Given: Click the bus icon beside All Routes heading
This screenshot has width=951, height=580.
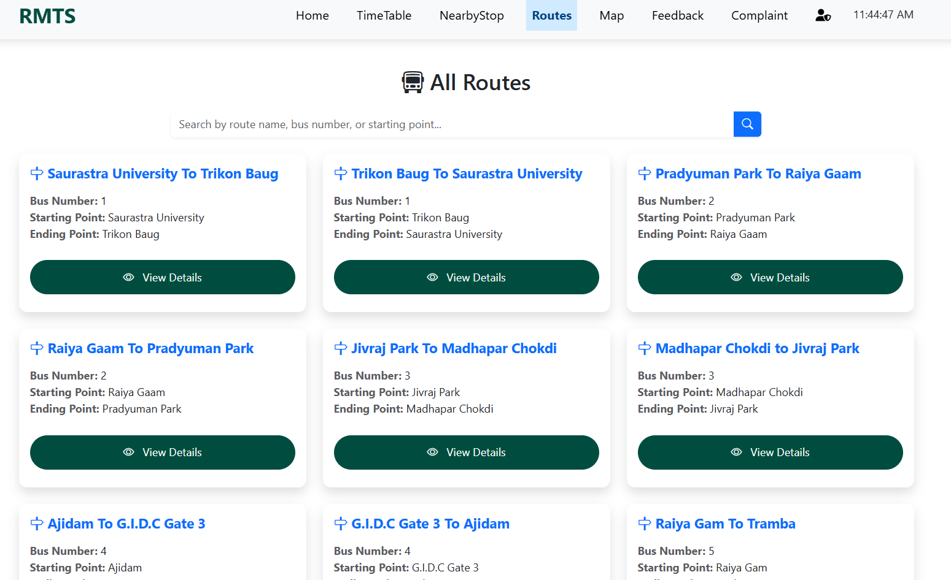Looking at the screenshot, I should pyautogui.click(x=413, y=82).
